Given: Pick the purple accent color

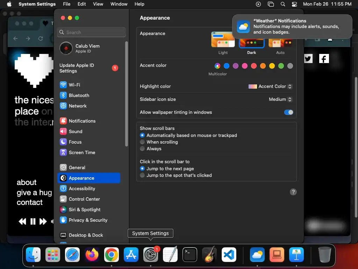Looking at the screenshot, I should 236,66.
